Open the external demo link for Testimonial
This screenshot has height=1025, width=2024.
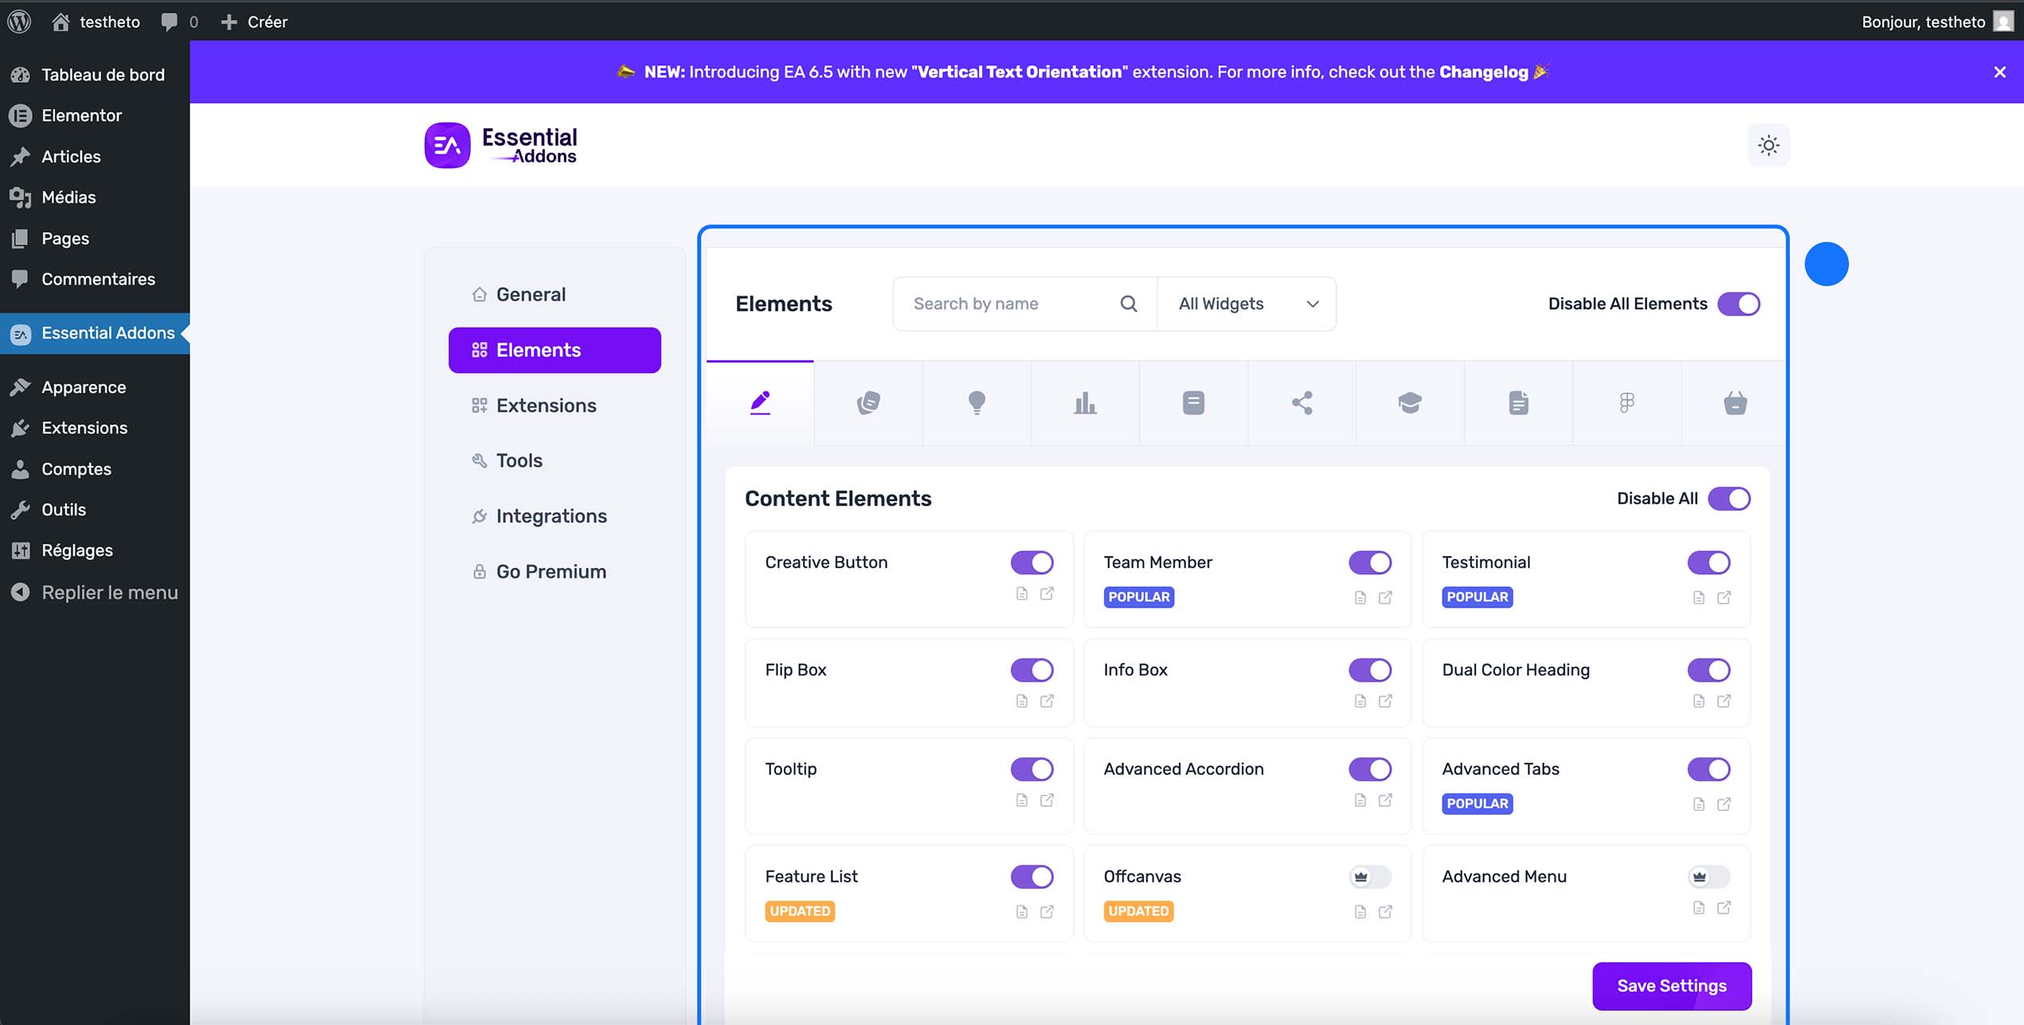pos(1725,597)
